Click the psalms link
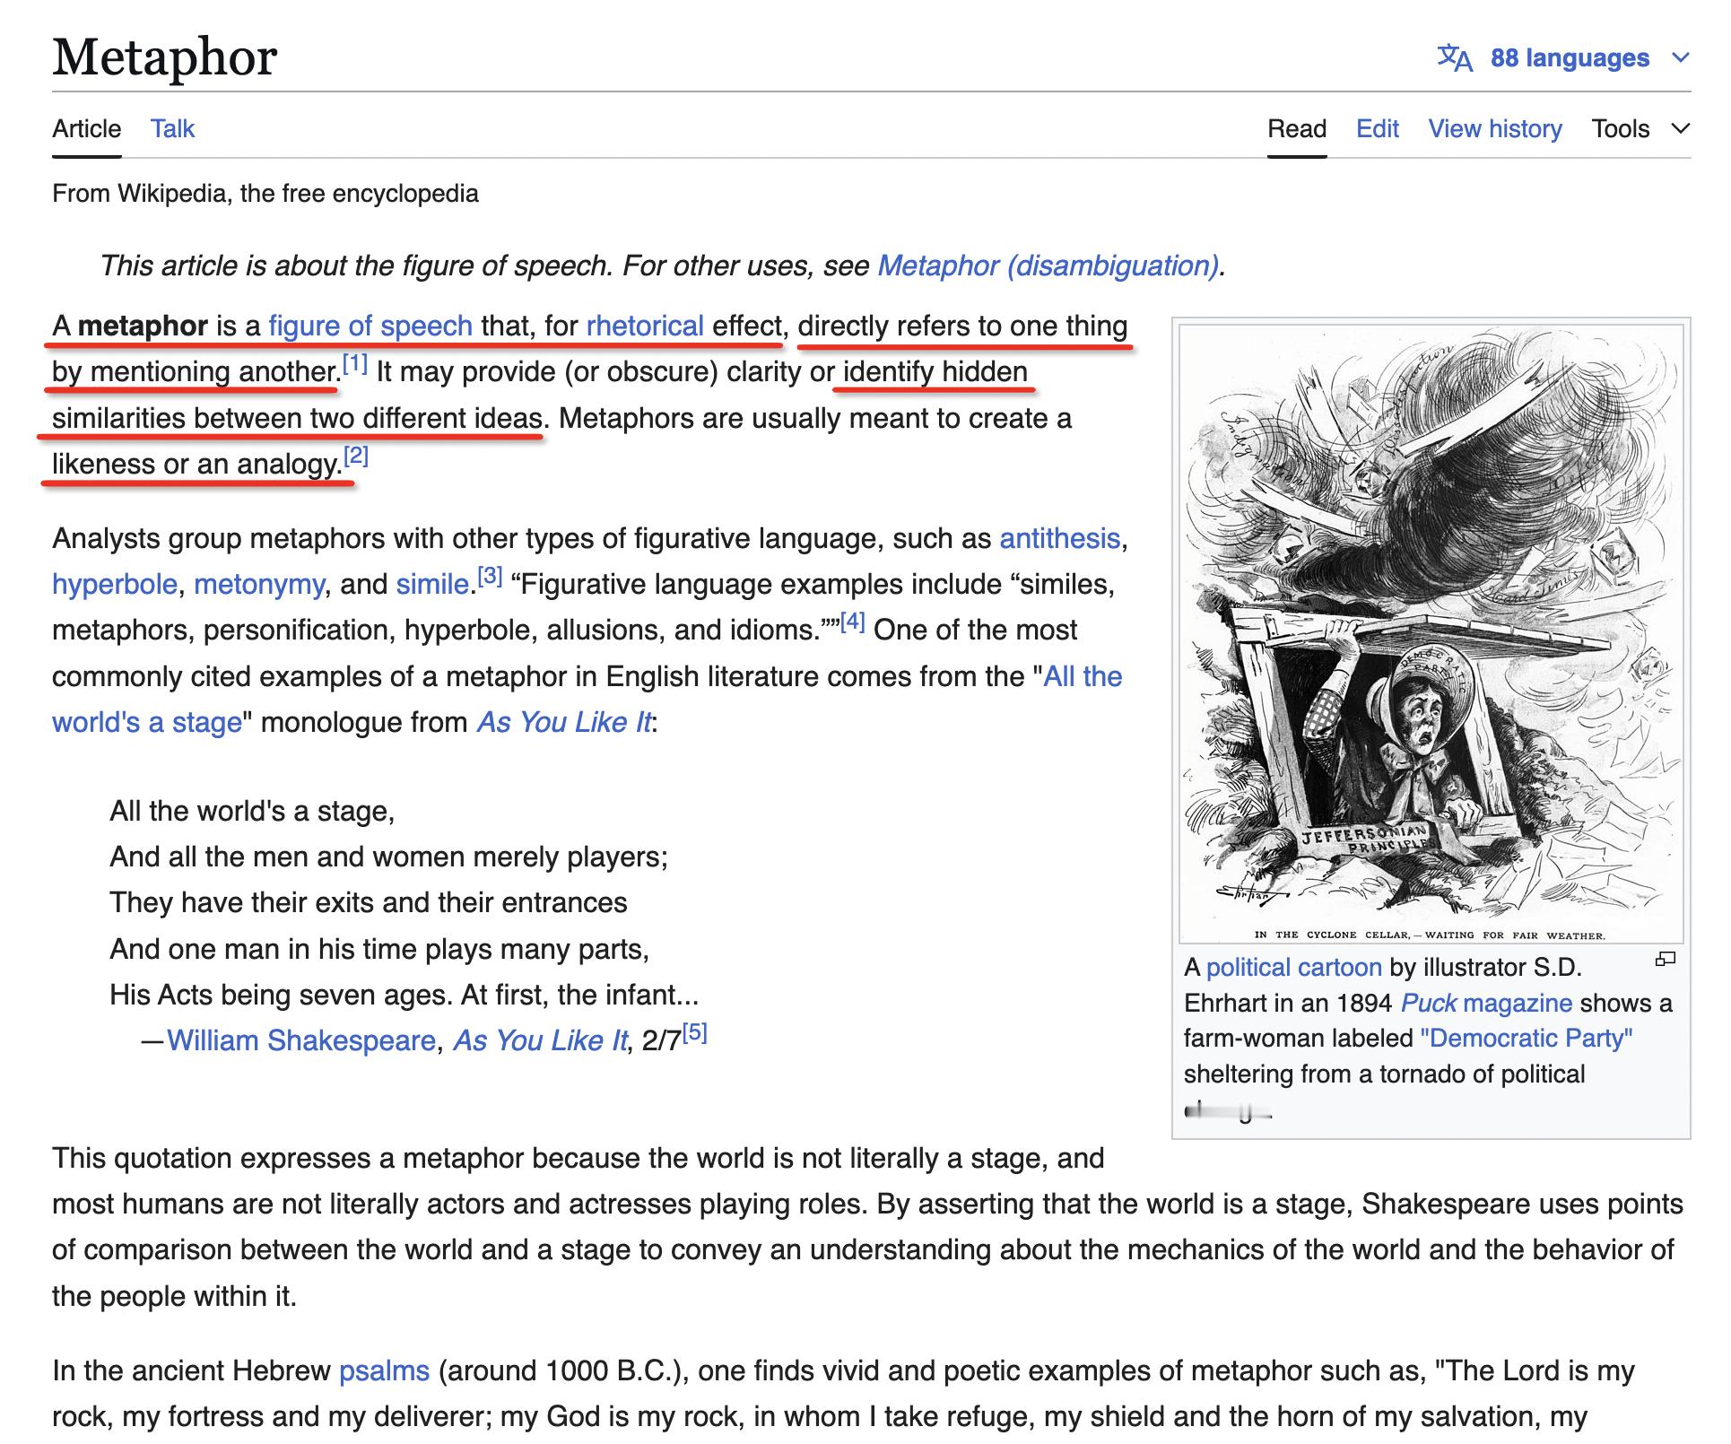Viewport: 1731px width, 1444px height. pos(384,1370)
